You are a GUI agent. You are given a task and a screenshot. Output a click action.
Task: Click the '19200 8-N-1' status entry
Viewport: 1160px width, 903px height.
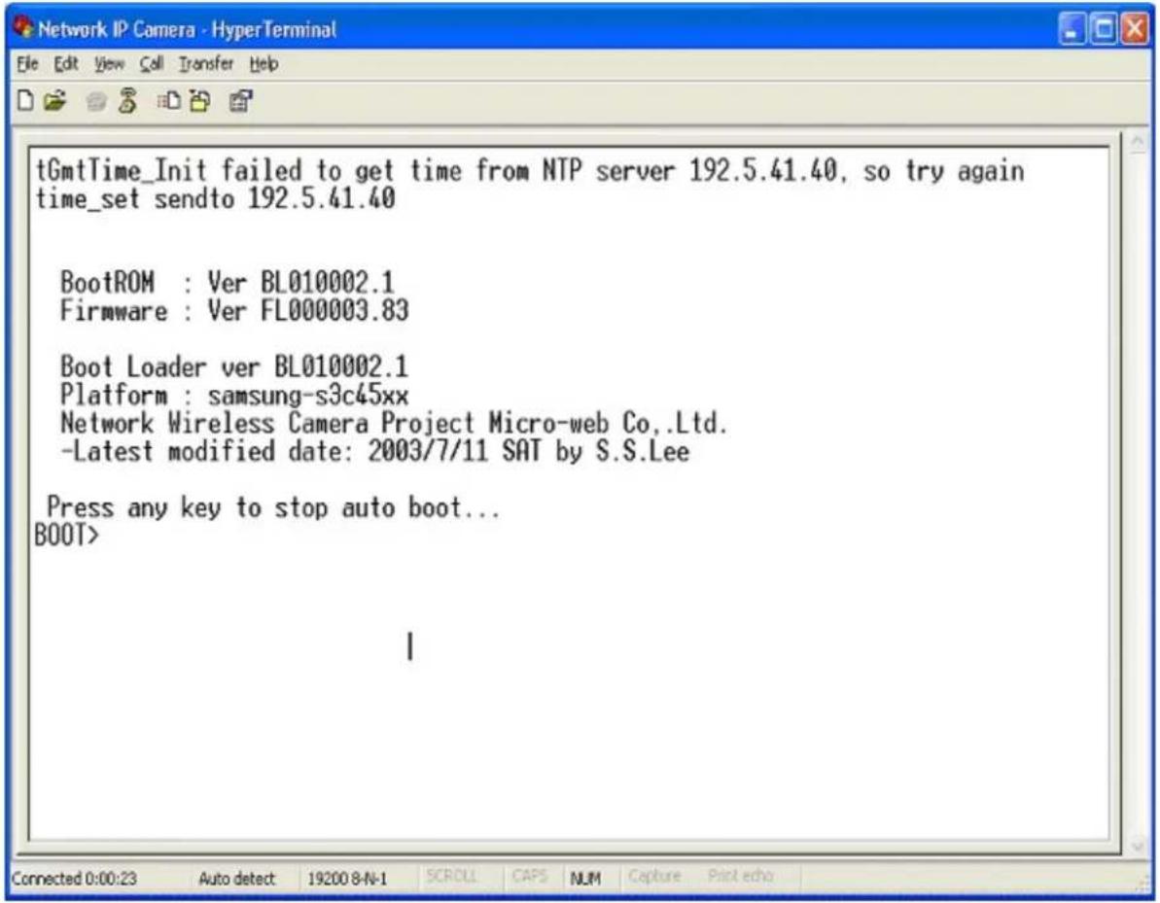(x=347, y=879)
